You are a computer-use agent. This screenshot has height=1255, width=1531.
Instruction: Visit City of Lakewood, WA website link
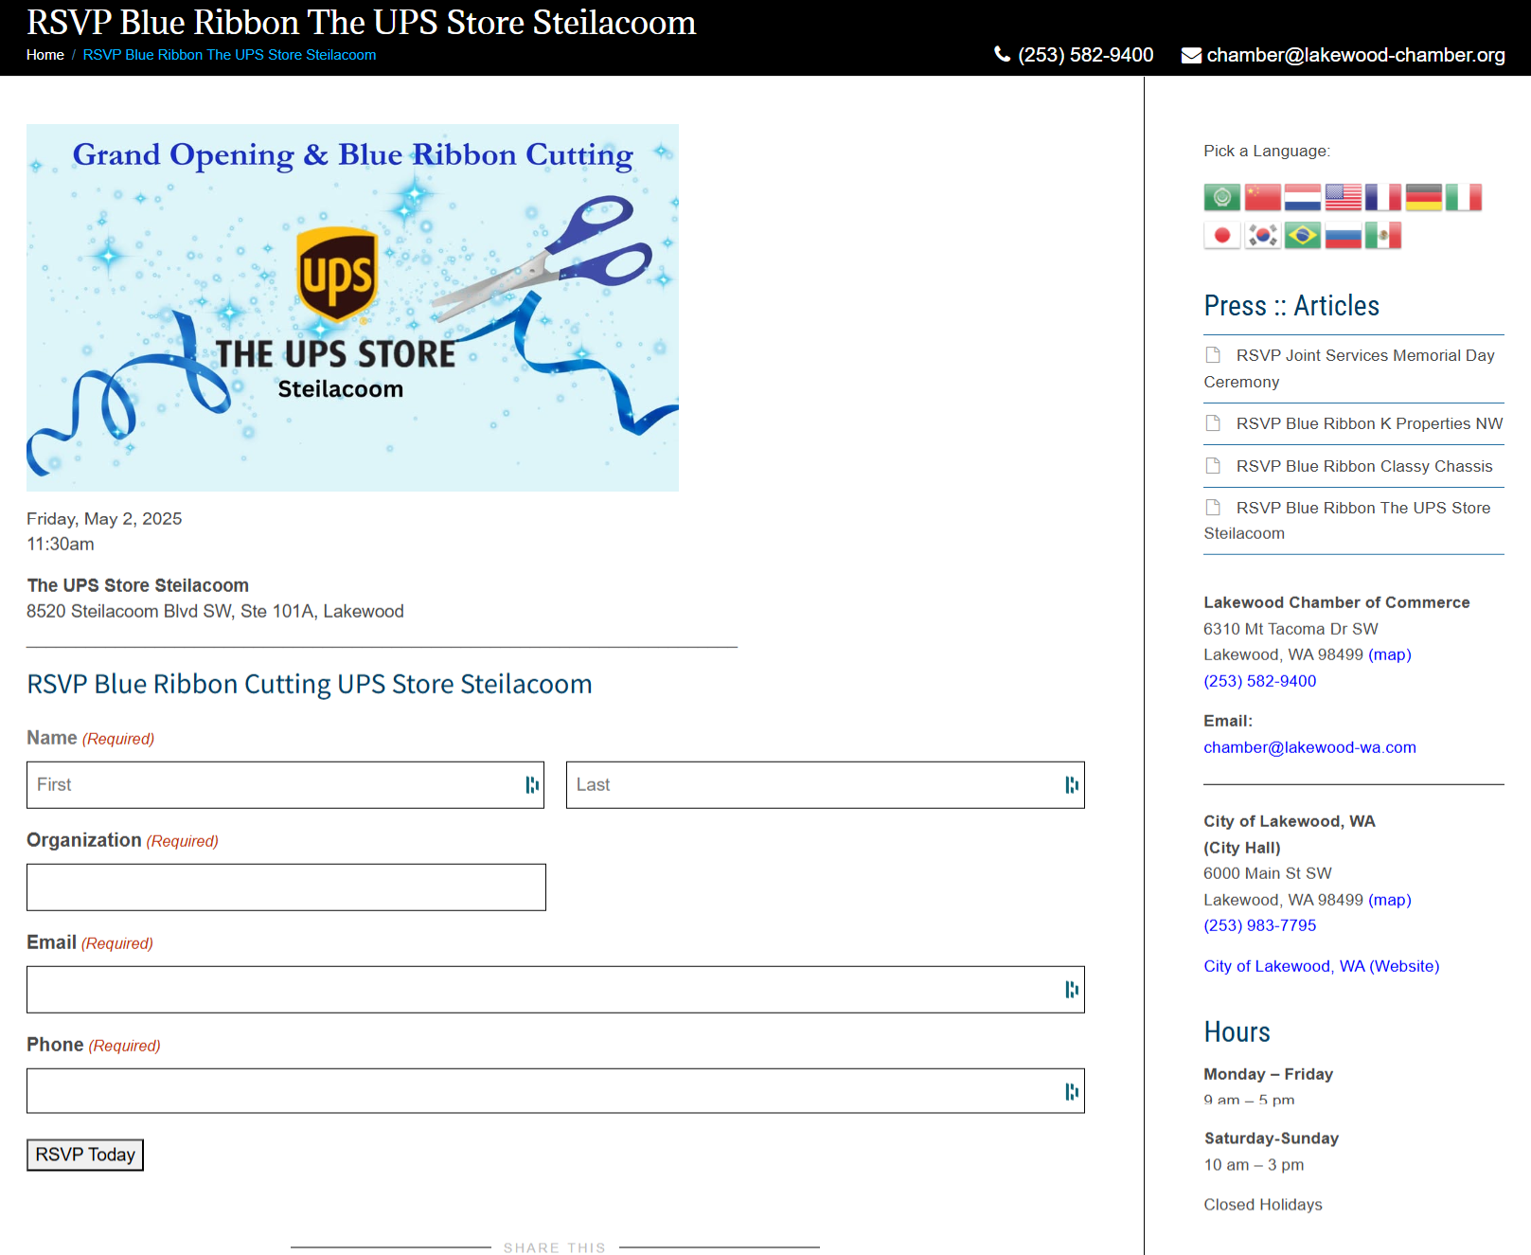point(1321,966)
